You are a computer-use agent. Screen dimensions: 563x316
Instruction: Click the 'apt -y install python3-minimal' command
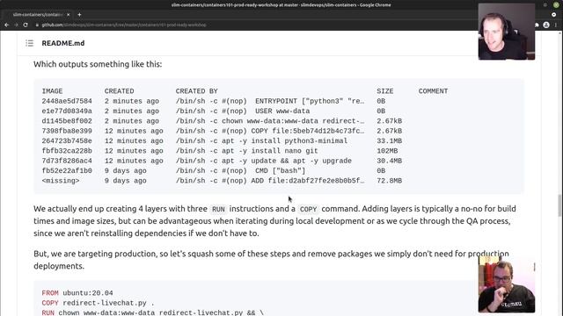(x=284, y=141)
